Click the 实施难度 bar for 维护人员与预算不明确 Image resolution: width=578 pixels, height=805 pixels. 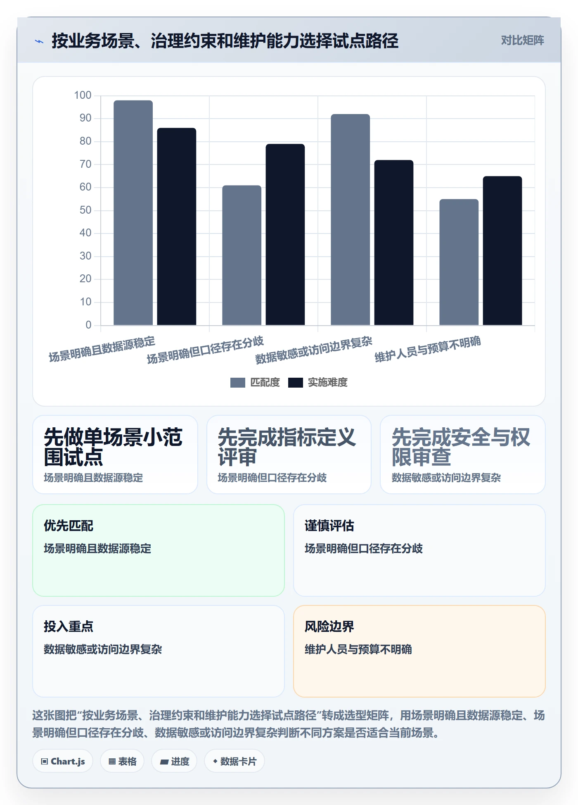point(502,250)
